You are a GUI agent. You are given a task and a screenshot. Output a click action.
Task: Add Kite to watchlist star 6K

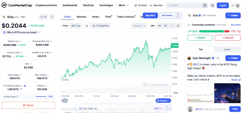coord(43,17)
